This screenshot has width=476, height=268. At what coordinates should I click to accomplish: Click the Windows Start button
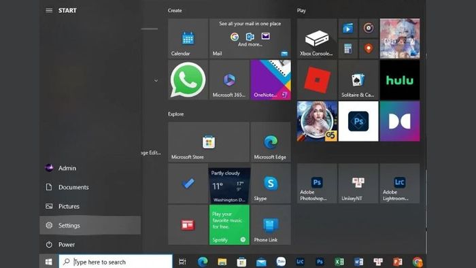click(48, 262)
